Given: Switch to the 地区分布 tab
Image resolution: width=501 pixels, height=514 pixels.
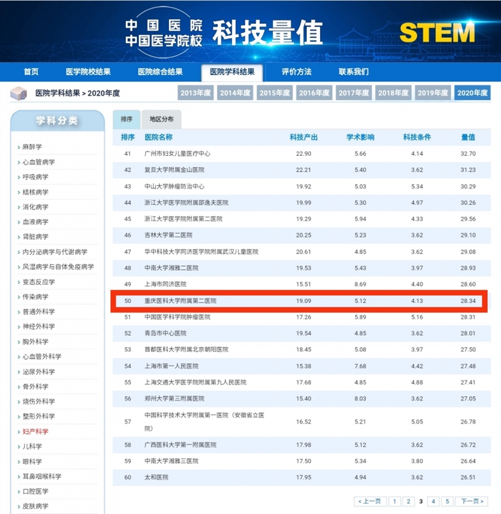Looking at the screenshot, I should coord(161,119).
